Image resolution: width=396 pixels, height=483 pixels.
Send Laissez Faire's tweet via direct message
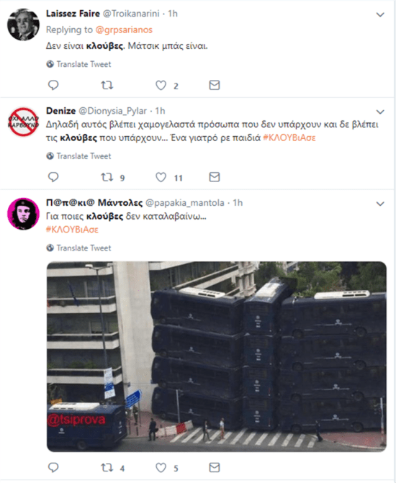[214, 85]
